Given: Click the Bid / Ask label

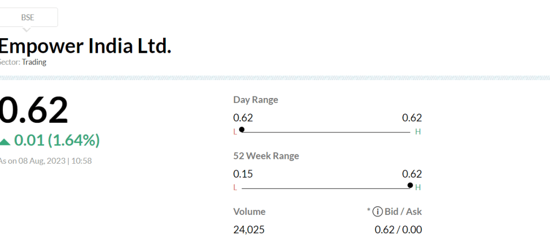Looking at the screenshot, I should click(403, 212).
